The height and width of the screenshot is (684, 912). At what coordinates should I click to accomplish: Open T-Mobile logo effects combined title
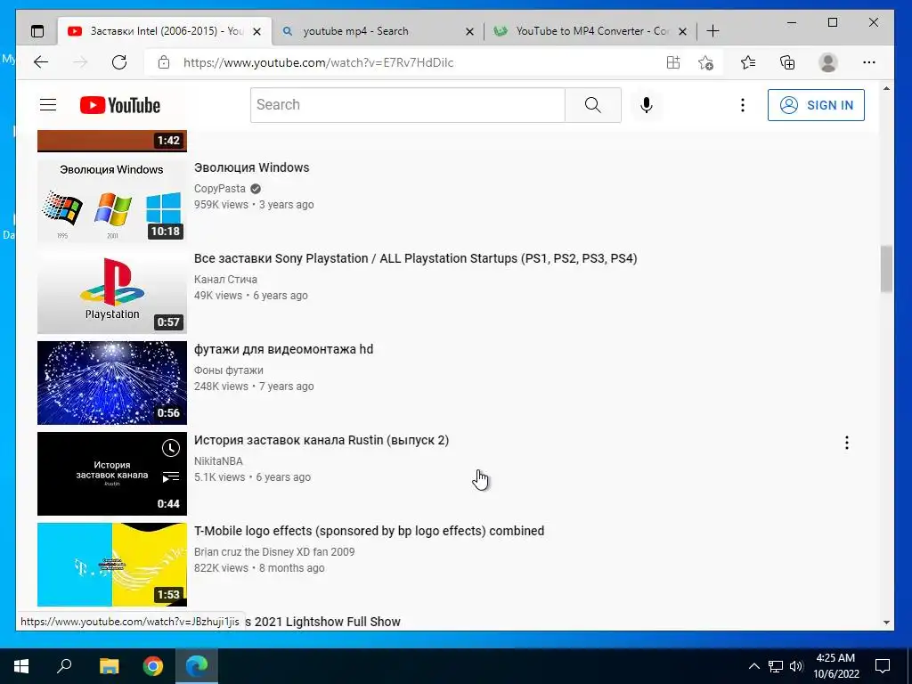click(370, 531)
